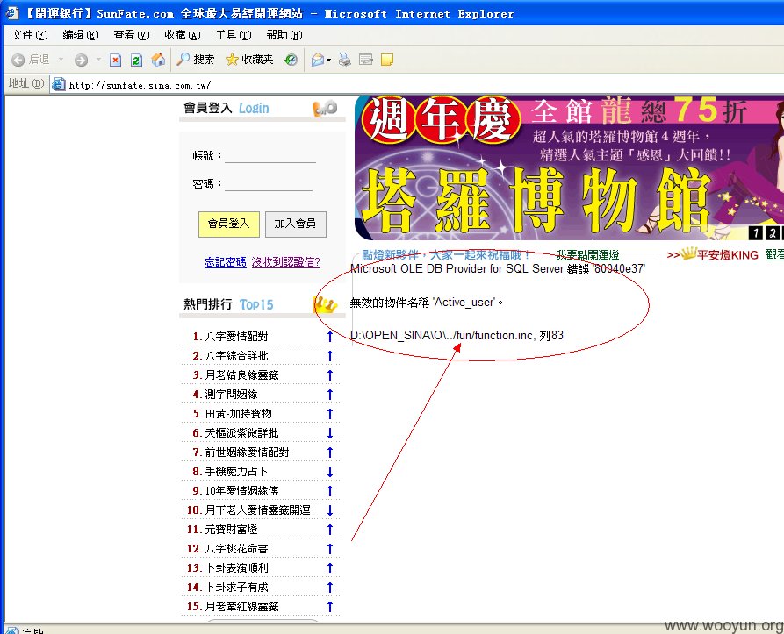
Task: Click the down arrow beside 天樞派紫微詳批
Action: [x=330, y=433]
